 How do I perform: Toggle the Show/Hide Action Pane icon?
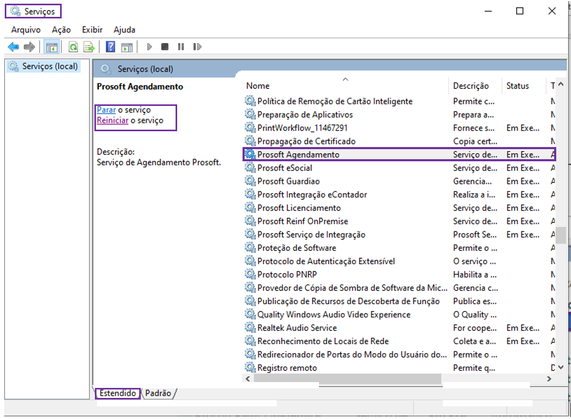(x=127, y=46)
